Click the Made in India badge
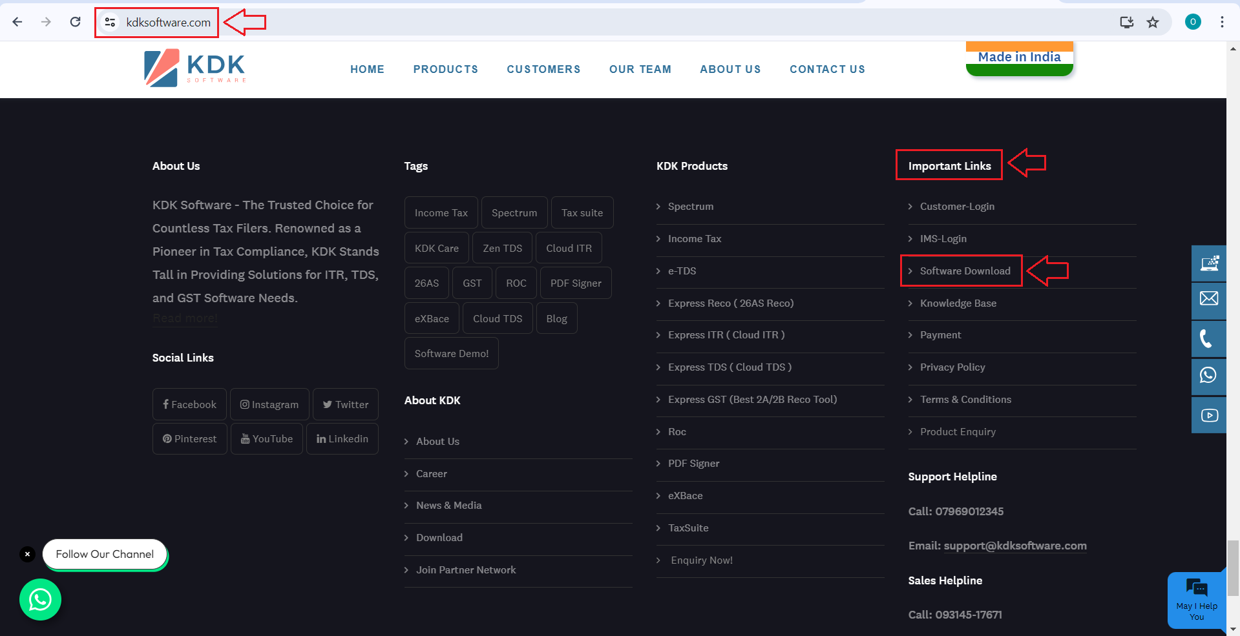Viewport: 1240px width, 636px height. click(x=1020, y=59)
